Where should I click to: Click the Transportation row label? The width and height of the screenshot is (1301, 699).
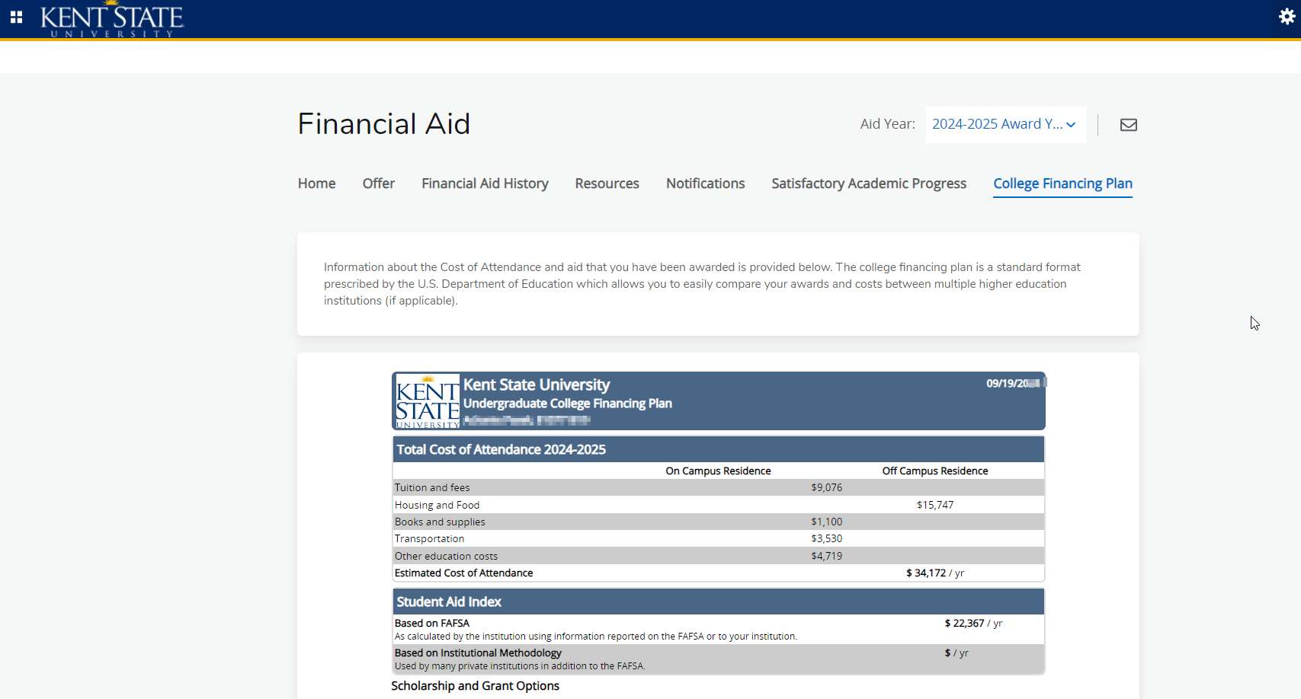[x=429, y=538]
